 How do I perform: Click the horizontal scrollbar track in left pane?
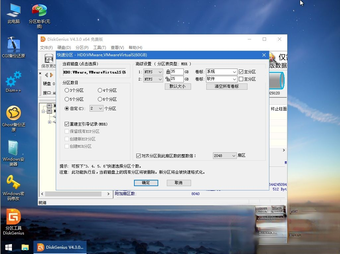[73, 194]
